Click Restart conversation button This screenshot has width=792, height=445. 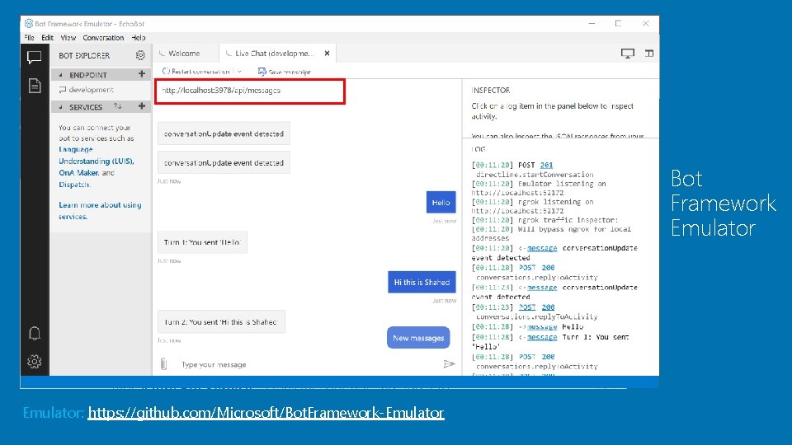coord(196,72)
